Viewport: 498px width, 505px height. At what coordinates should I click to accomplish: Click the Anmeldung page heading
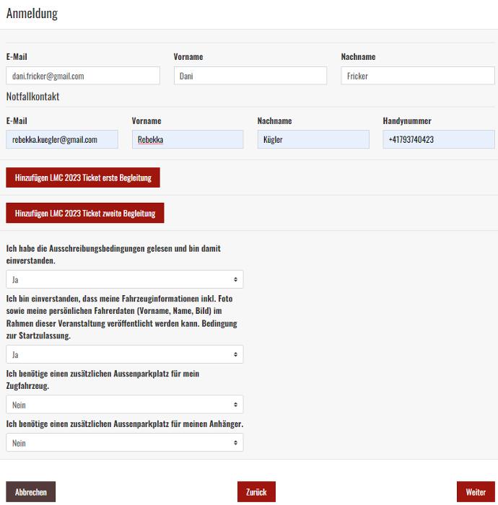pos(32,14)
